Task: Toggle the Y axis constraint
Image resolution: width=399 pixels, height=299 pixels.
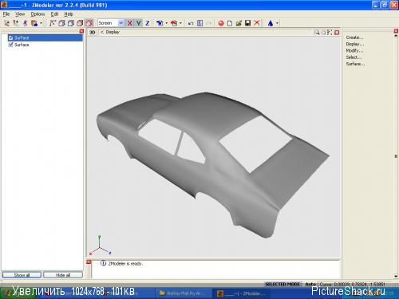Action: pos(139,23)
